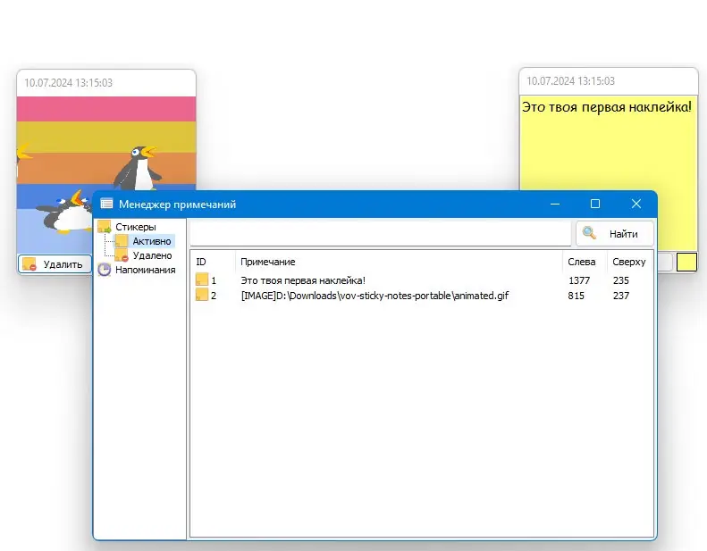
Task: Click the value 1377 in Слева column
Action: [x=579, y=280]
